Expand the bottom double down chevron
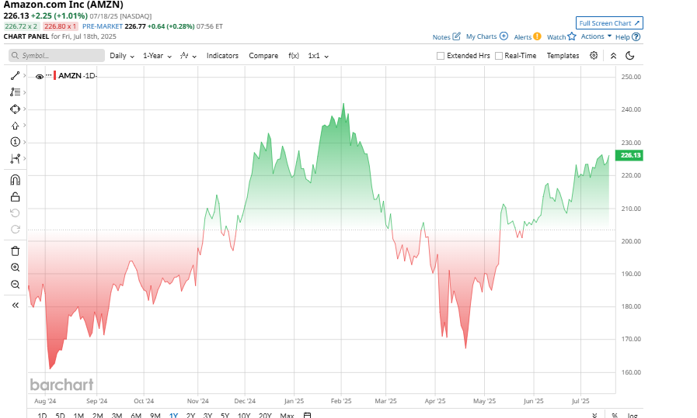The height and width of the screenshot is (418, 697). click(x=594, y=416)
